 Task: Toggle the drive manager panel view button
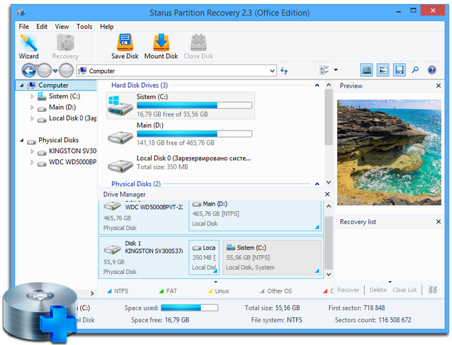click(367, 70)
